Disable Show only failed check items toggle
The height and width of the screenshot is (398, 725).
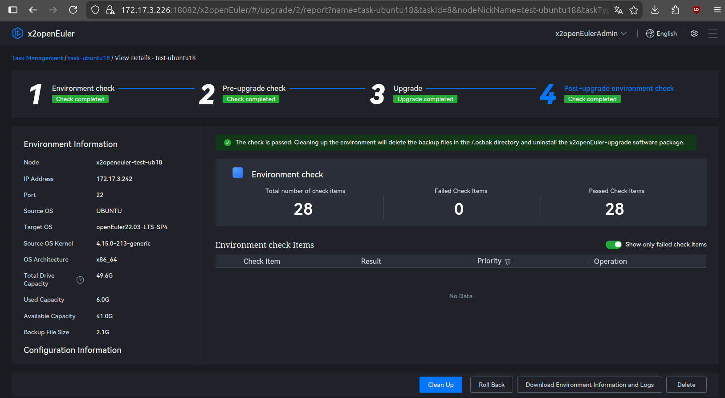[x=613, y=245]
